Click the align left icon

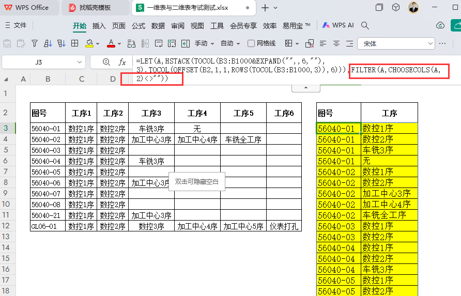[x=323, y=43]
